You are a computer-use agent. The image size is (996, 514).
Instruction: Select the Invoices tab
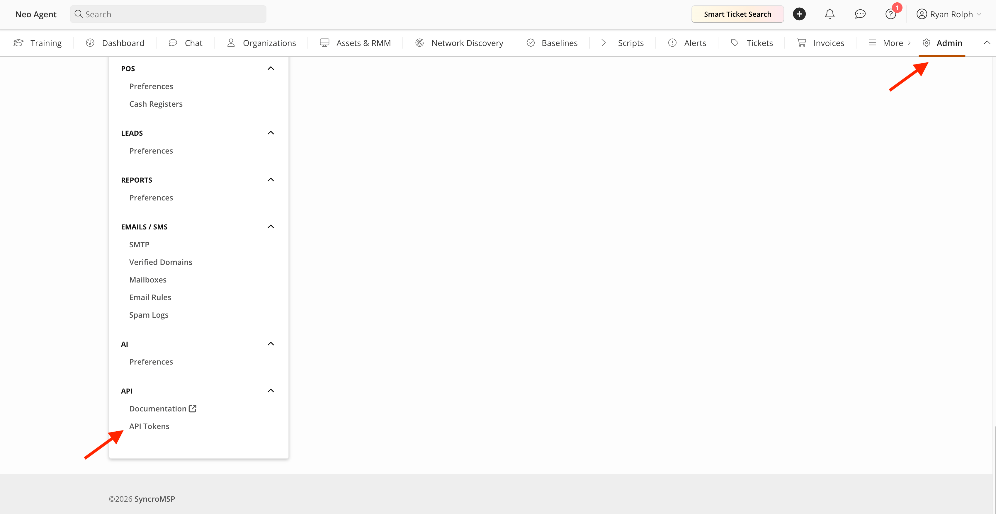click(820, 43)
